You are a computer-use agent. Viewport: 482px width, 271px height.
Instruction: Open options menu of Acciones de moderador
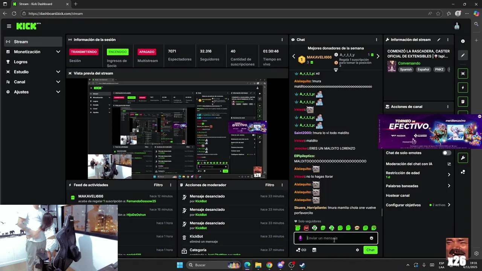point(282,185)
